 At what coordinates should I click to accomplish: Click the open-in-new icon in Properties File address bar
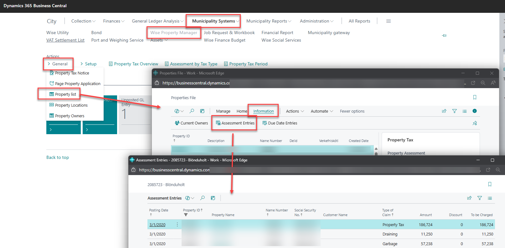point(473,83)
